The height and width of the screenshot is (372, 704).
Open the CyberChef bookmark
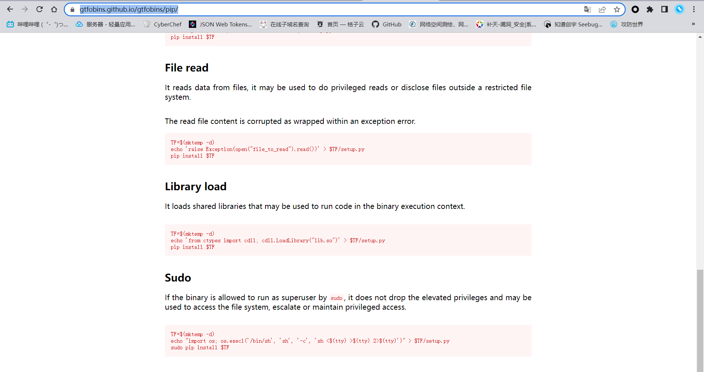tap(163, 24)
